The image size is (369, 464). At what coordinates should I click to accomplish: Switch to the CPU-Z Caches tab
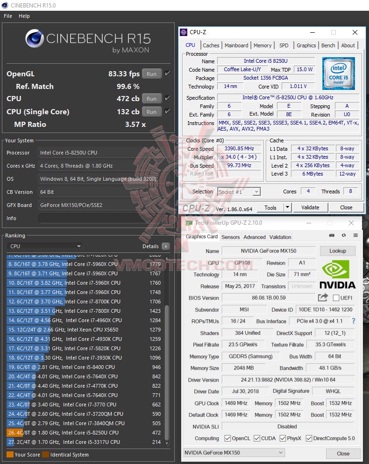click(211, 45)
